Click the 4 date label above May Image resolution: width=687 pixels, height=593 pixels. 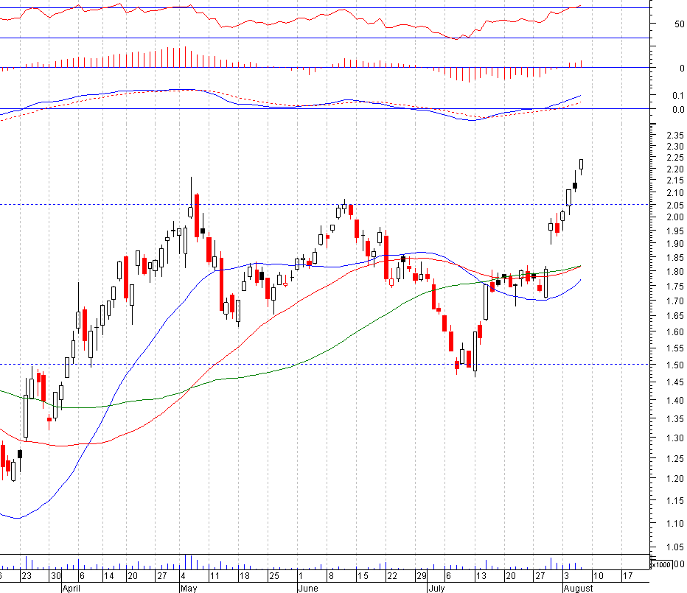(x=183, y=576)
